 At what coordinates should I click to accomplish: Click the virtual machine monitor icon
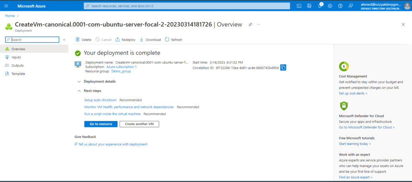tap(78, 65)
